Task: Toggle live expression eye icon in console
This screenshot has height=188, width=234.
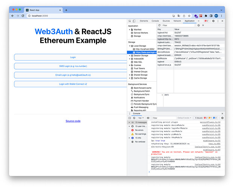Action: pyautogui.click(x=148, y=118)
